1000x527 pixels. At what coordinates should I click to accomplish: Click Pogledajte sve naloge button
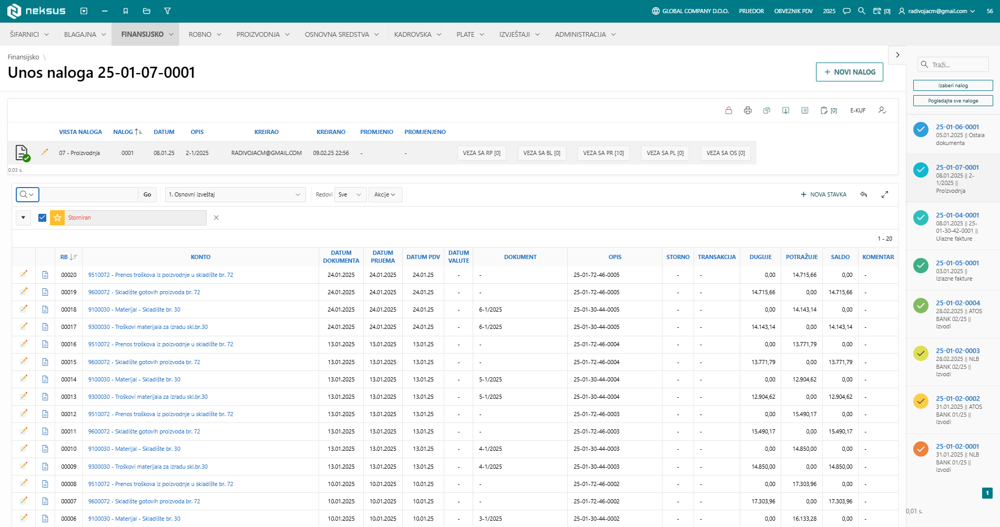pyautogui.click(x=953, y=100)
